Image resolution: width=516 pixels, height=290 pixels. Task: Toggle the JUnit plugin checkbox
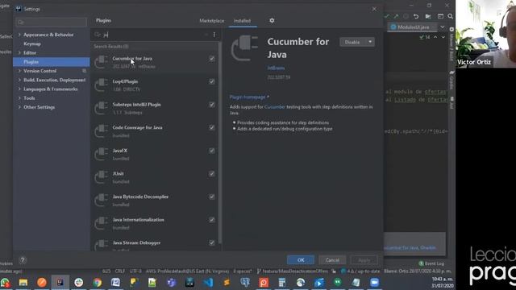[x=211, y=174]
